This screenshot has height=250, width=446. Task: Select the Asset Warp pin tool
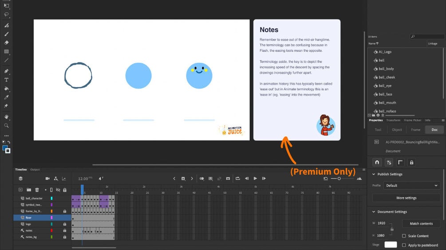point(6,106)
